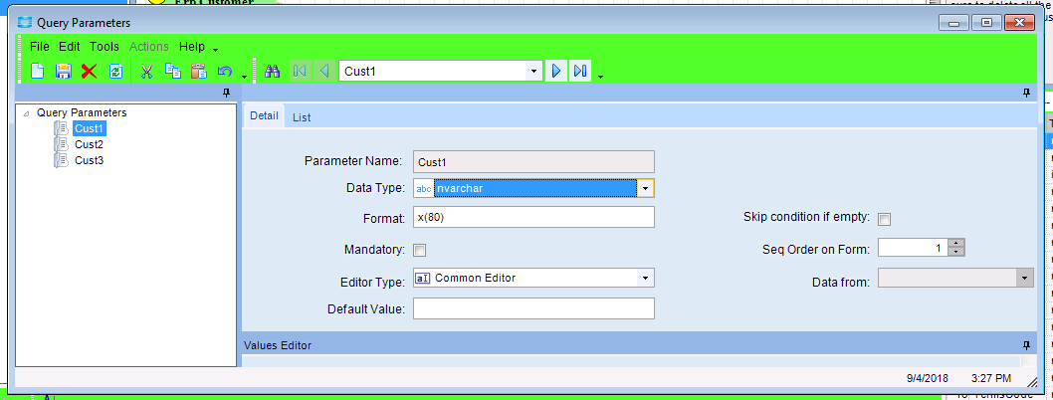1053x400 pixels.
Task: Toggle the Mandatory checkbox
Action: (x=420, y=251)
